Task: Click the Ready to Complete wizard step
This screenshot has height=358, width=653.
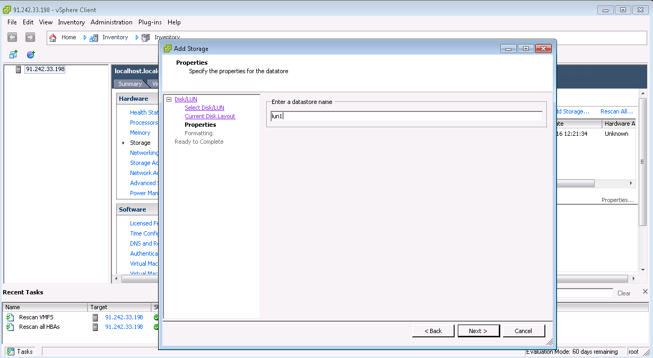Action: [x=199, y=142]
